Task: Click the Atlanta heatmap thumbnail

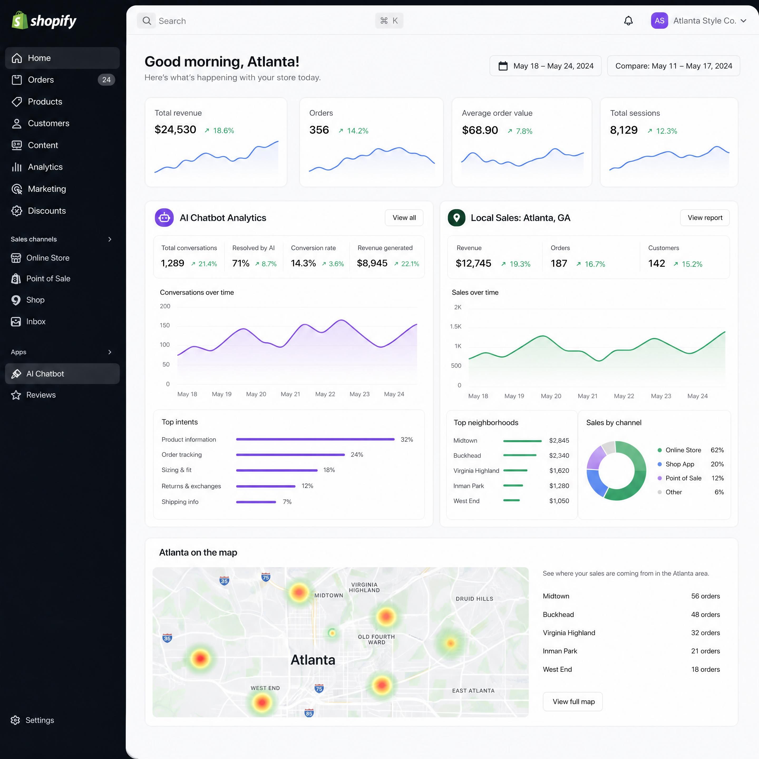Action: coord(340,642)
